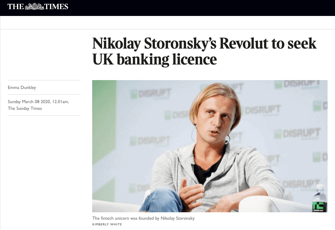Viewport: 335px width, 230px height.
Task: Click the blank white navigation strip below header
Action: pos(167,23)
